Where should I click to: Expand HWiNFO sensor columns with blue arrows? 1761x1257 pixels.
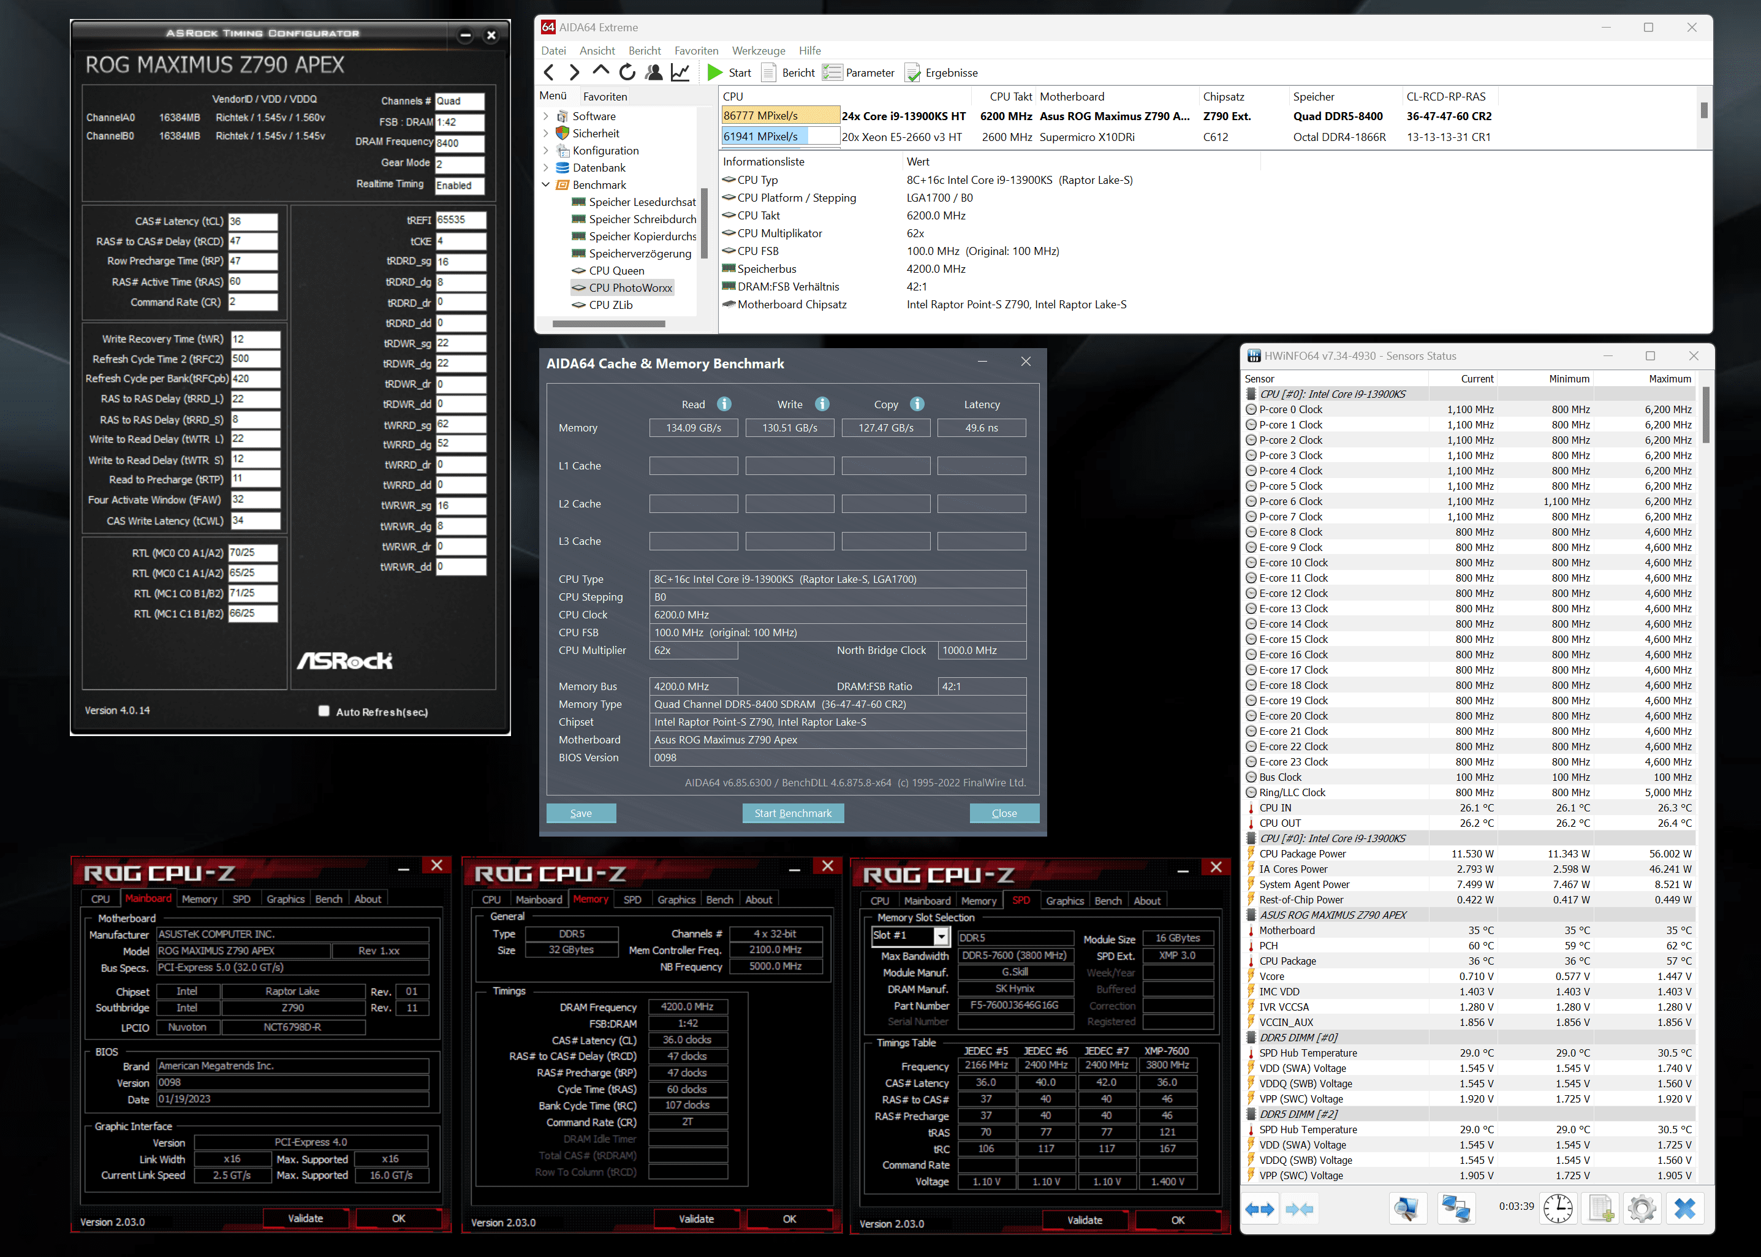1260,1209
